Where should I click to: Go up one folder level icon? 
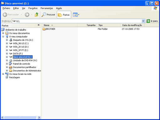(37, 15)
